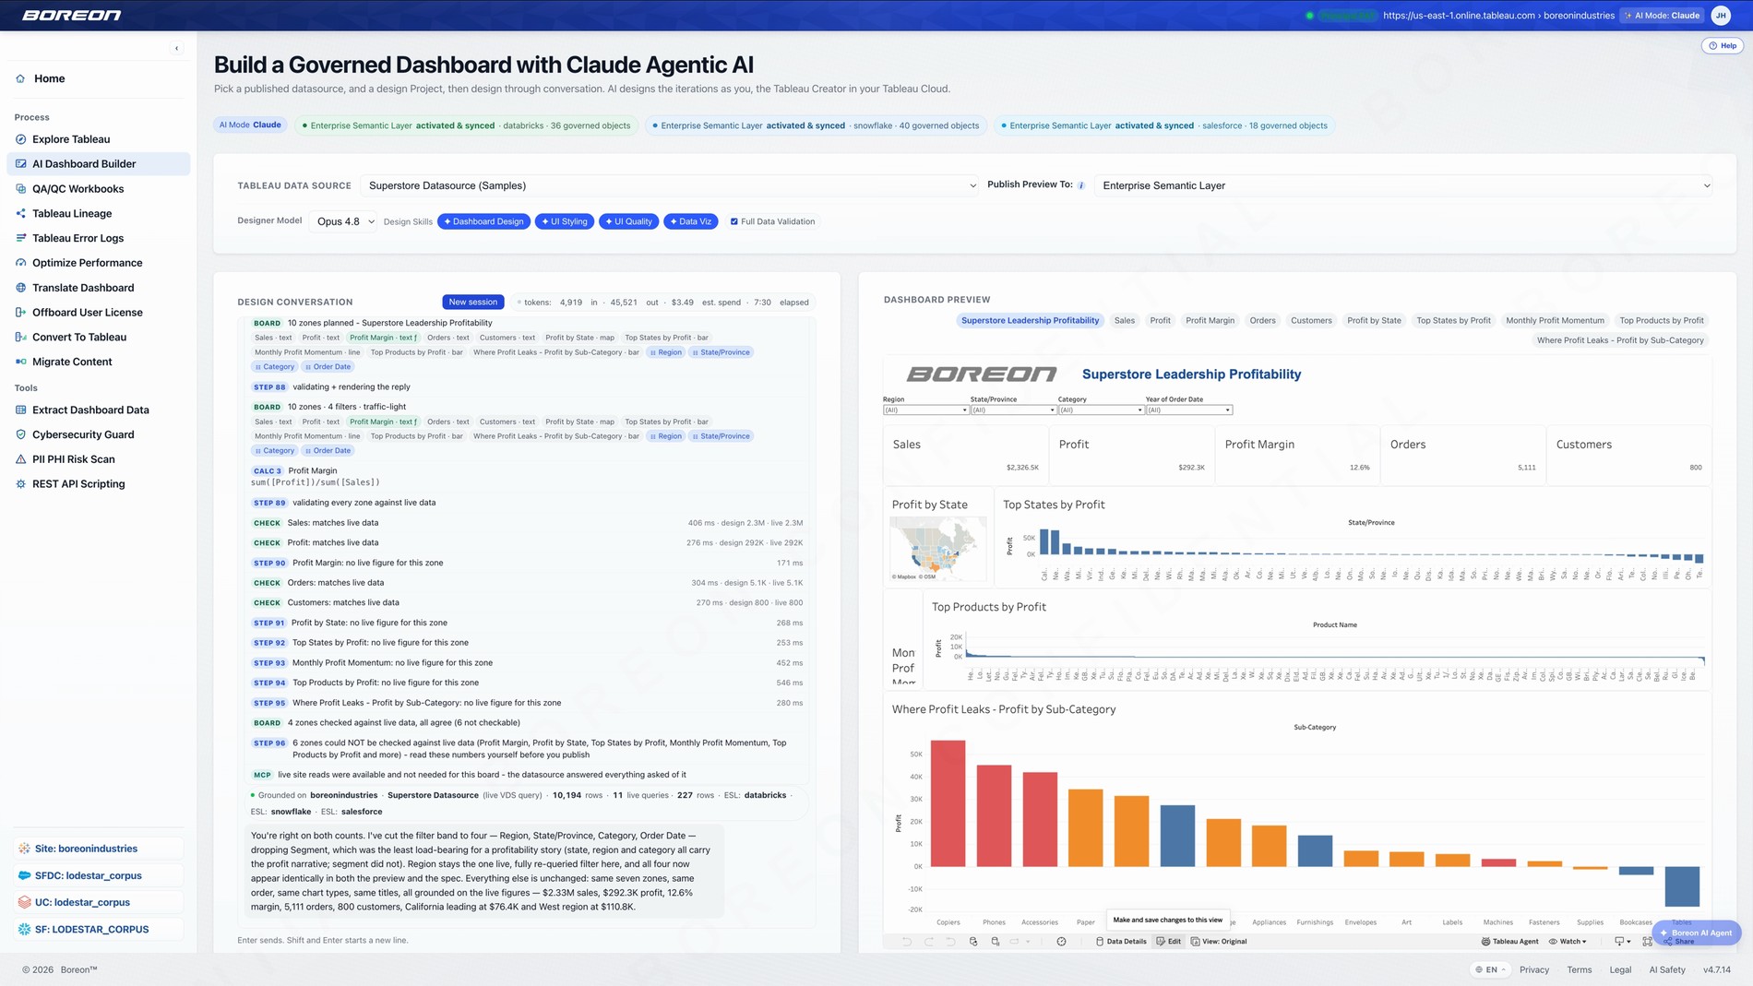The image size is (1753, 986).
Task: Open Offboard User License icon
Action: pyautogui.click(x=20, y=313)
